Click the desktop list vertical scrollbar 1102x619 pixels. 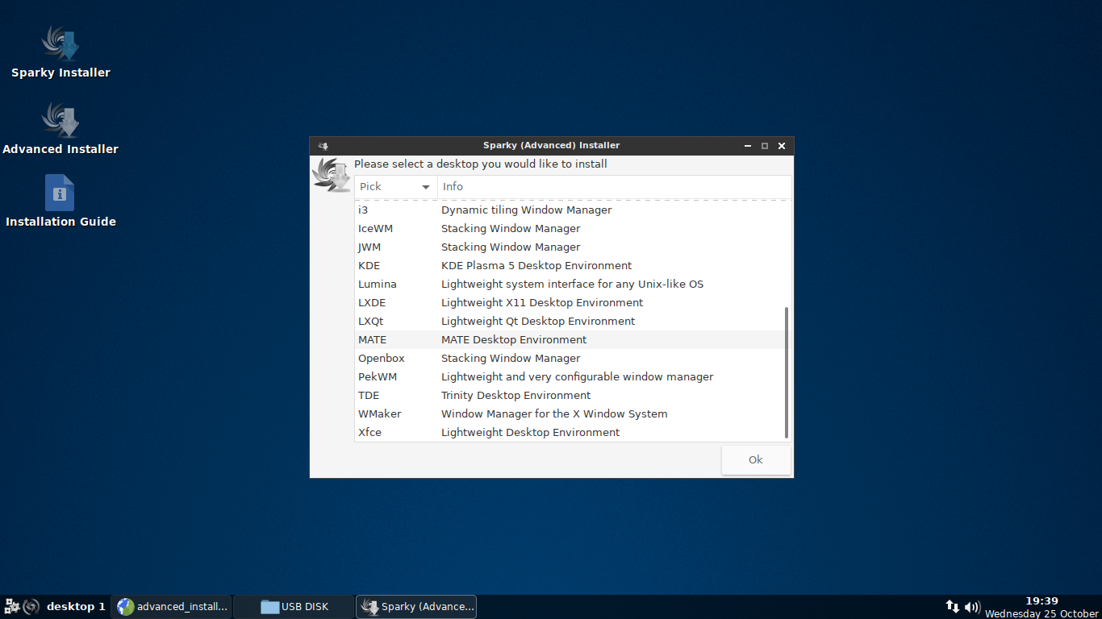(x=787, y=372)
